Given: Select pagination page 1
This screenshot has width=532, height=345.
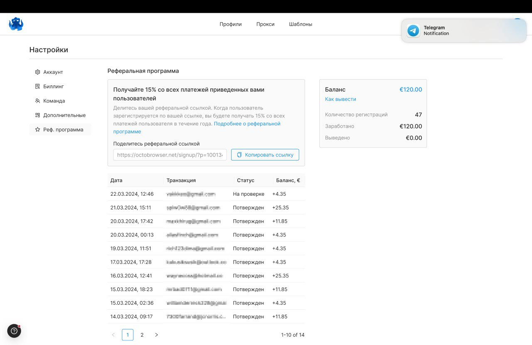Looking at the screenshot, I should (x=128, y=335).
